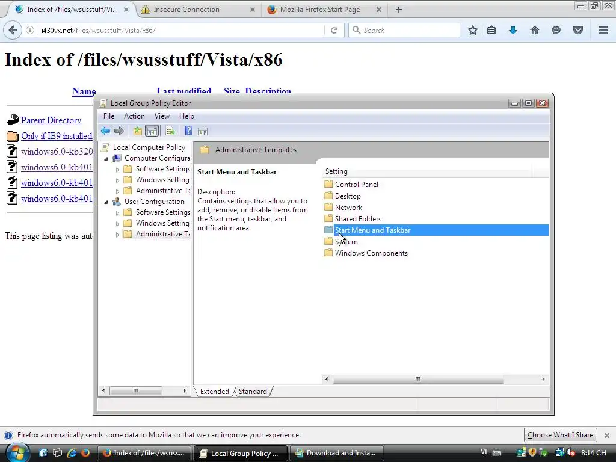
Task: Open the windows6.0-kb320 file link
Action: tap(57, 152)
